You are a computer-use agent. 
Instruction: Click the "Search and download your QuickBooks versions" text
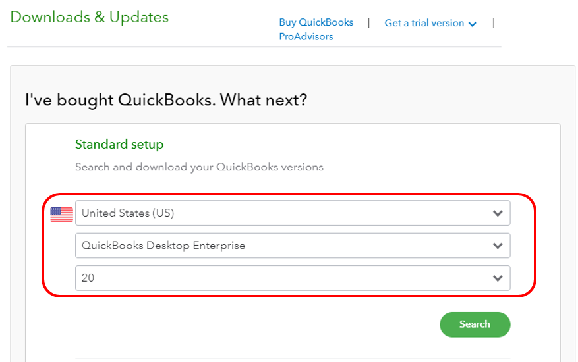199,167
